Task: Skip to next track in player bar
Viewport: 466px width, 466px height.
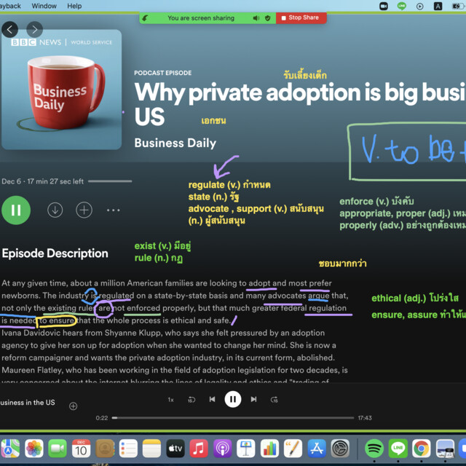Action: tap(253, 399)
